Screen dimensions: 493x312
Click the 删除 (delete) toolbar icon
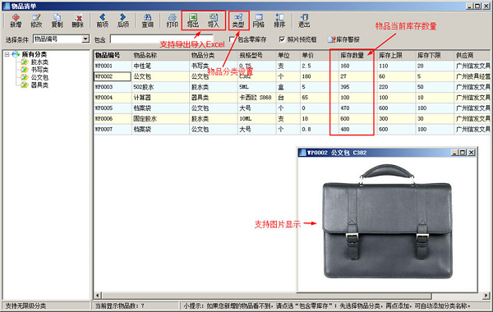click(x=78, y=21)
